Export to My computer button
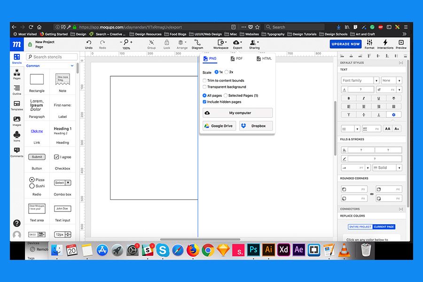 pos(237,113)
